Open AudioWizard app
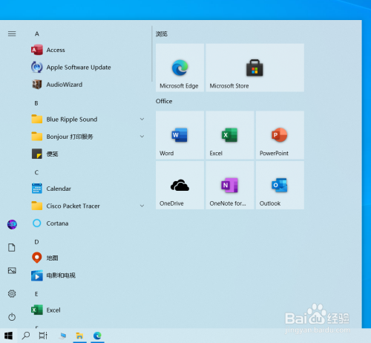The width and height of the screenshot is (371, 343). (87, 85)
